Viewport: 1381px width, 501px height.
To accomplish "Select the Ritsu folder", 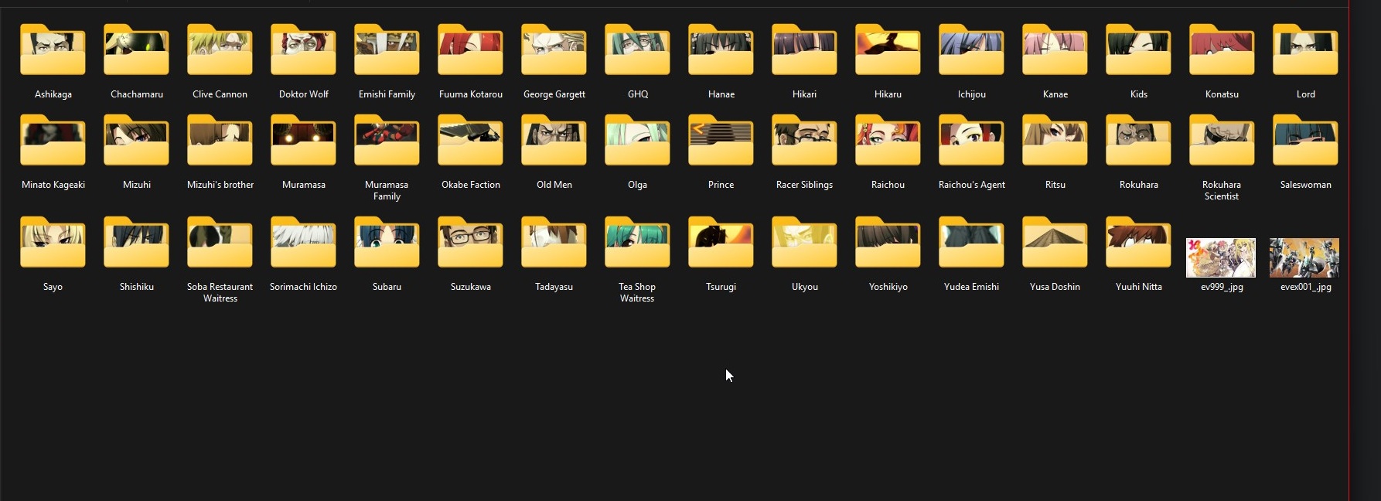I will 1055,140.
